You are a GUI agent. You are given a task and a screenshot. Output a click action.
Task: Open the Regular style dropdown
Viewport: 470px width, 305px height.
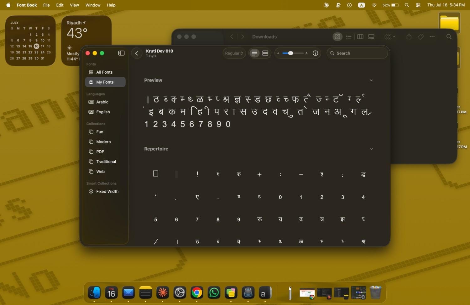pyautogui.click(x=234, y=53)
